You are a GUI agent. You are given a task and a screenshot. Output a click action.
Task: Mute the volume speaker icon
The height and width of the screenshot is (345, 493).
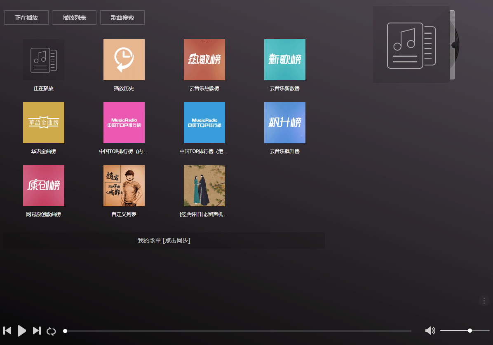pos(430,331)
